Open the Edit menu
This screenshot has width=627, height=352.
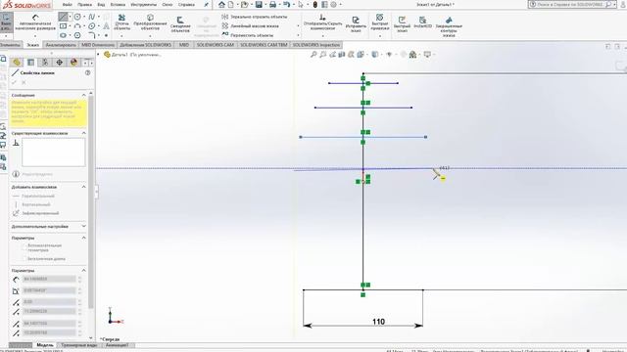(84, 5)
